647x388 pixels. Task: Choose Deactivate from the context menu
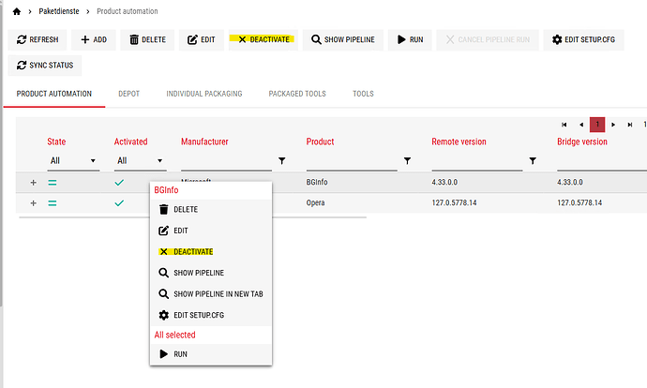click(x=192, y=252)
